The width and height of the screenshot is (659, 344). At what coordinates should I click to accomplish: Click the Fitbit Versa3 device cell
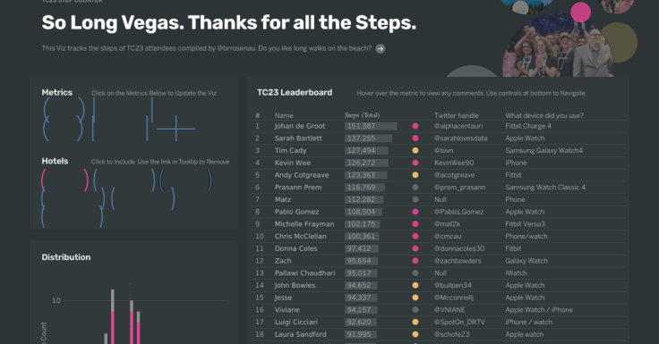(525, 224)
